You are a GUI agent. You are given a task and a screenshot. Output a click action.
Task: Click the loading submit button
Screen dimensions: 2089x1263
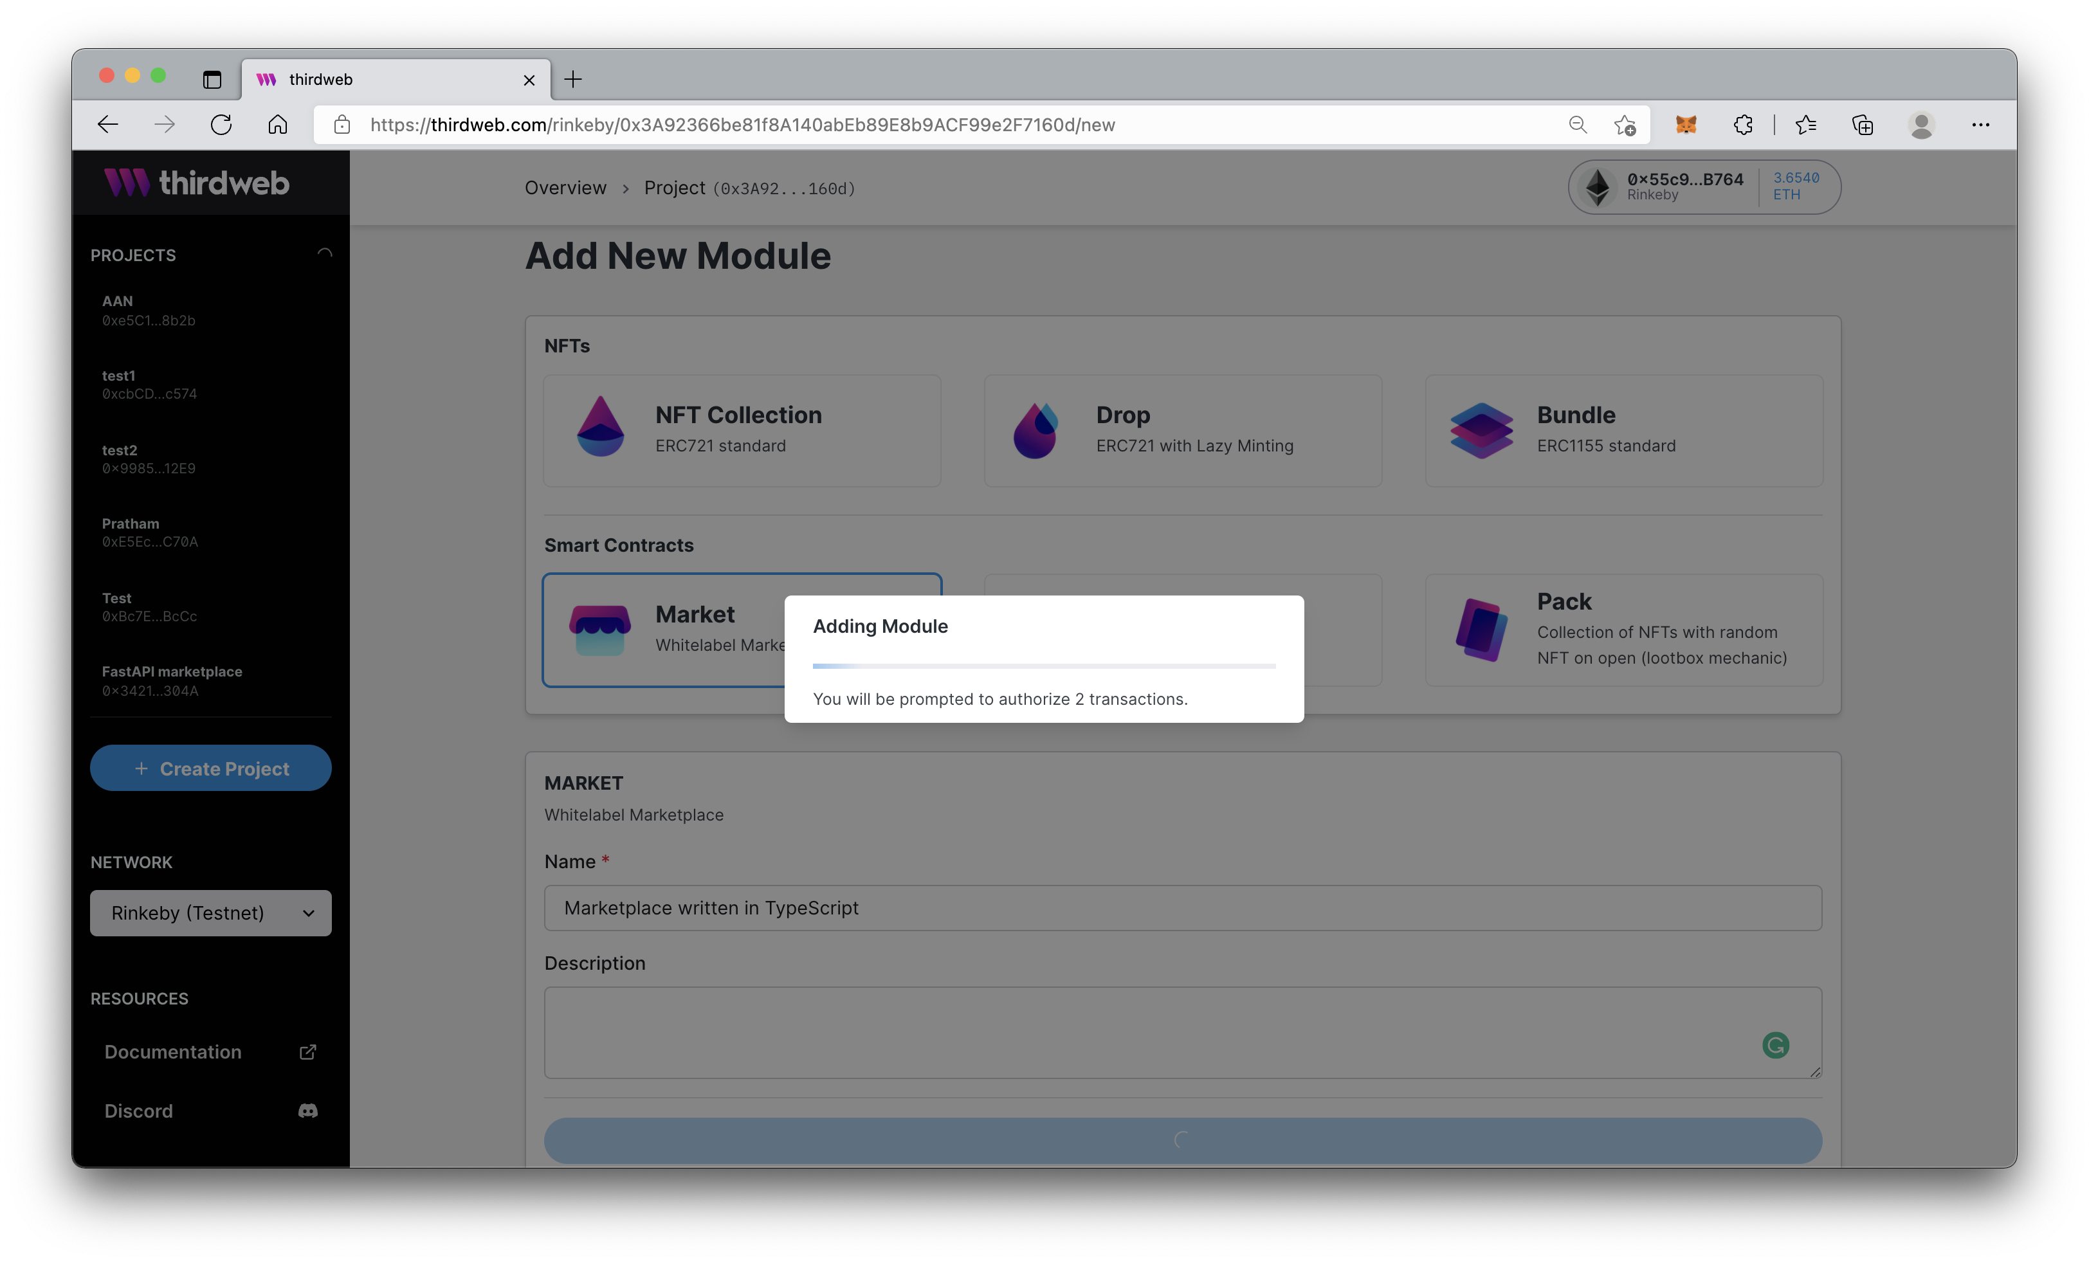coord(1183,1140)
